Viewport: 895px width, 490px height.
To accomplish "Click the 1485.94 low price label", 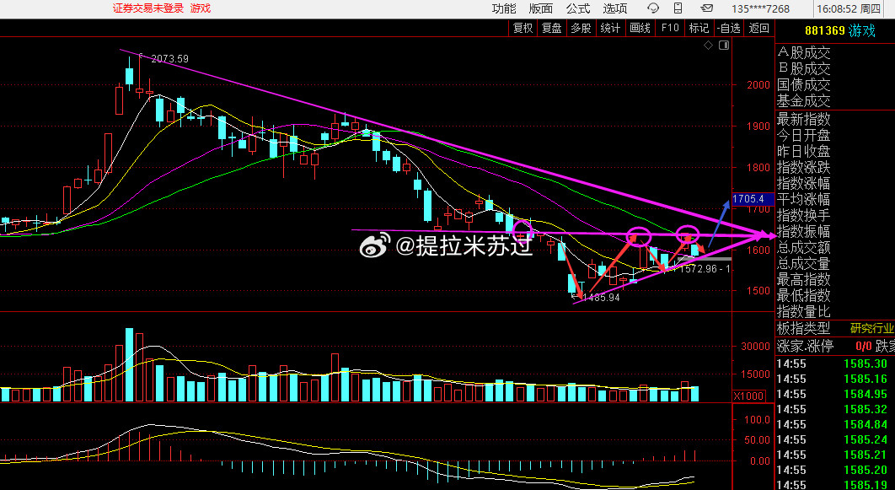I will coord(601,298).
